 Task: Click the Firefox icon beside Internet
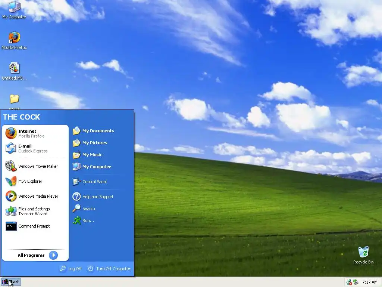(x=11, y=133)
